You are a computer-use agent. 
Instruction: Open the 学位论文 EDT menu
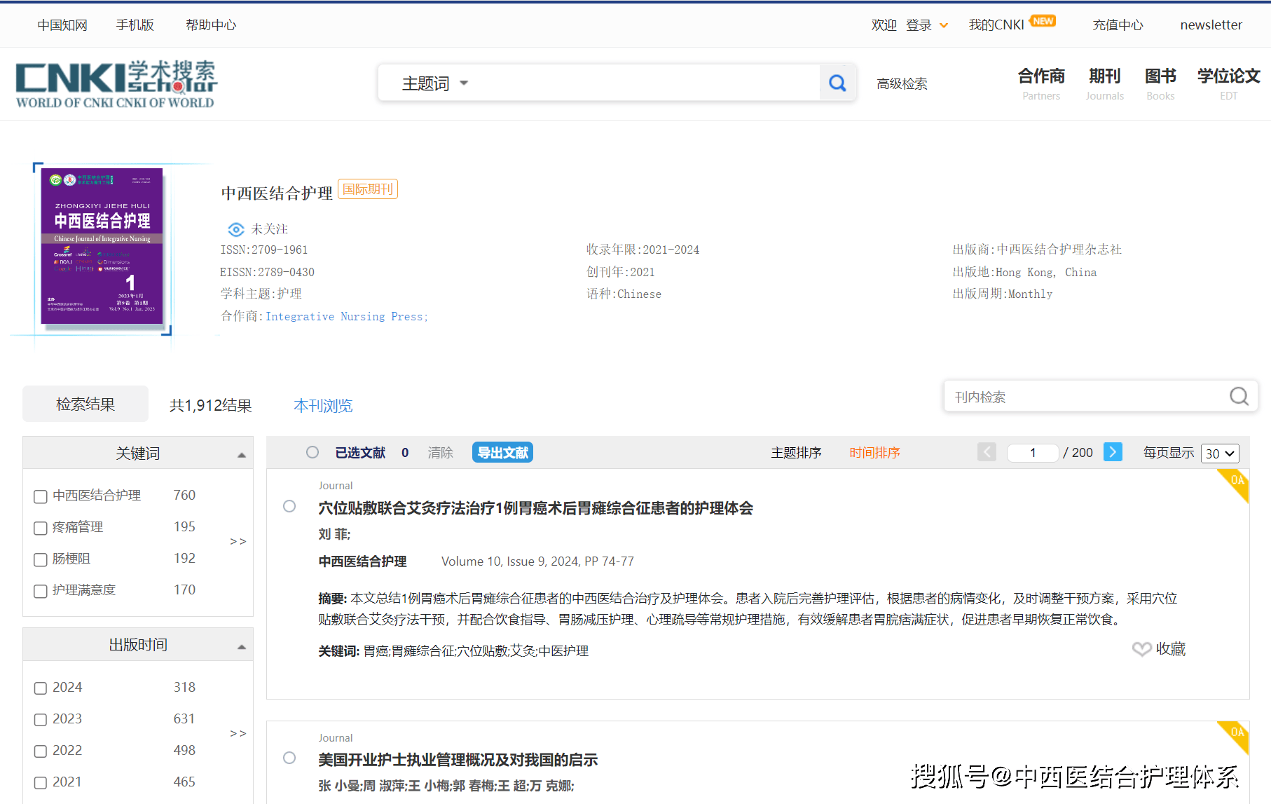point(1229,83)
